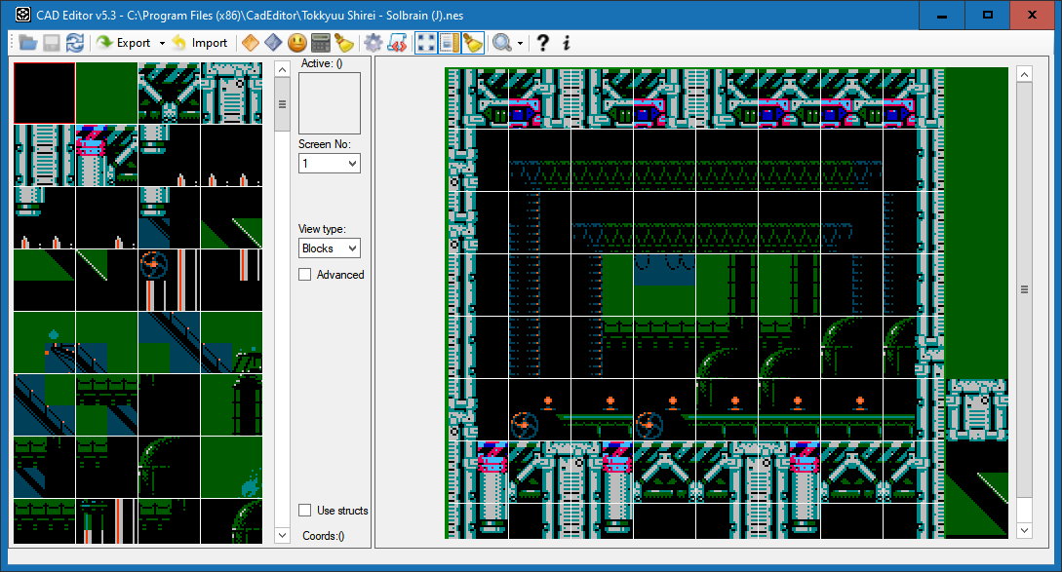Click the Reload refresh arrows icon

point(74,43)
